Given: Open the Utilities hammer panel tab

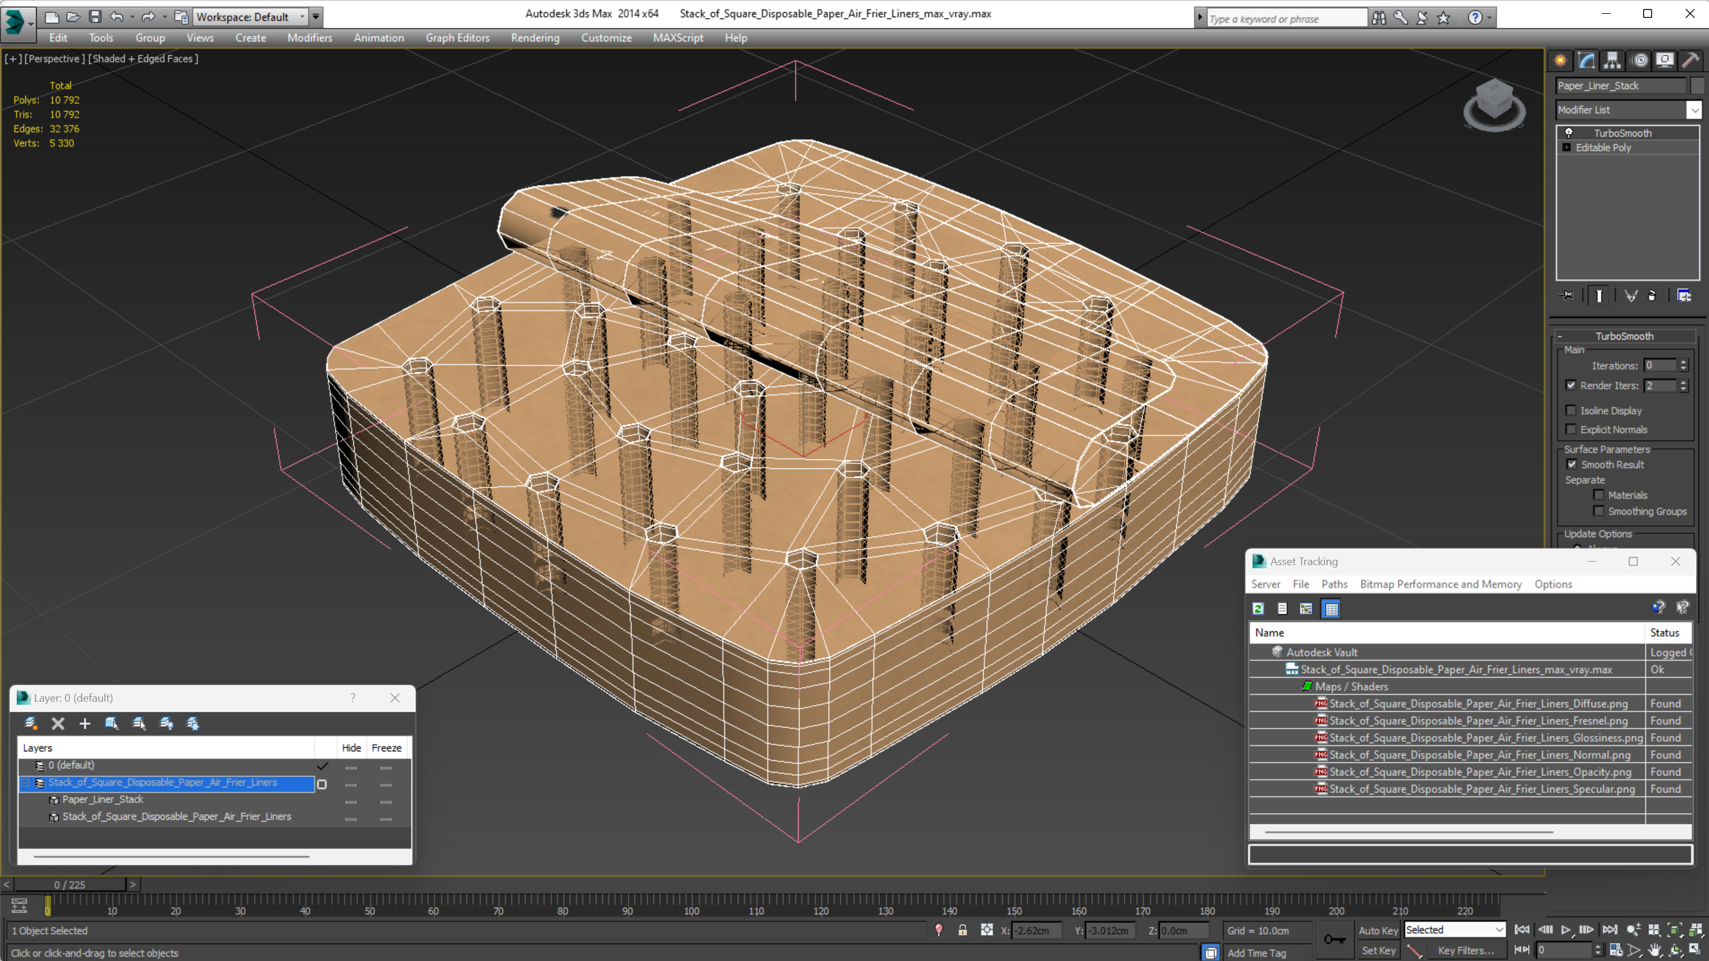Looking at the screenshot, I should pyautogui.click(x=1690, y=61).
